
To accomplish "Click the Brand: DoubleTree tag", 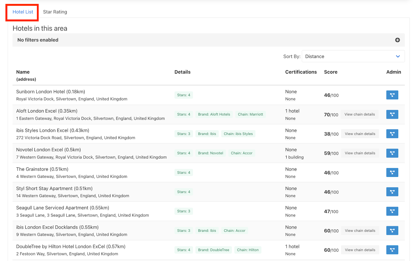I will point(213,250).
